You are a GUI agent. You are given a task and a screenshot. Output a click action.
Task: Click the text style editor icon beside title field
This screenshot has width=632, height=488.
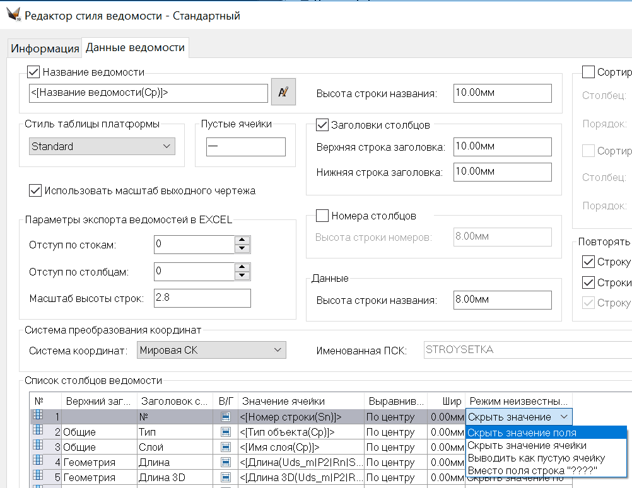coord(283,92)
